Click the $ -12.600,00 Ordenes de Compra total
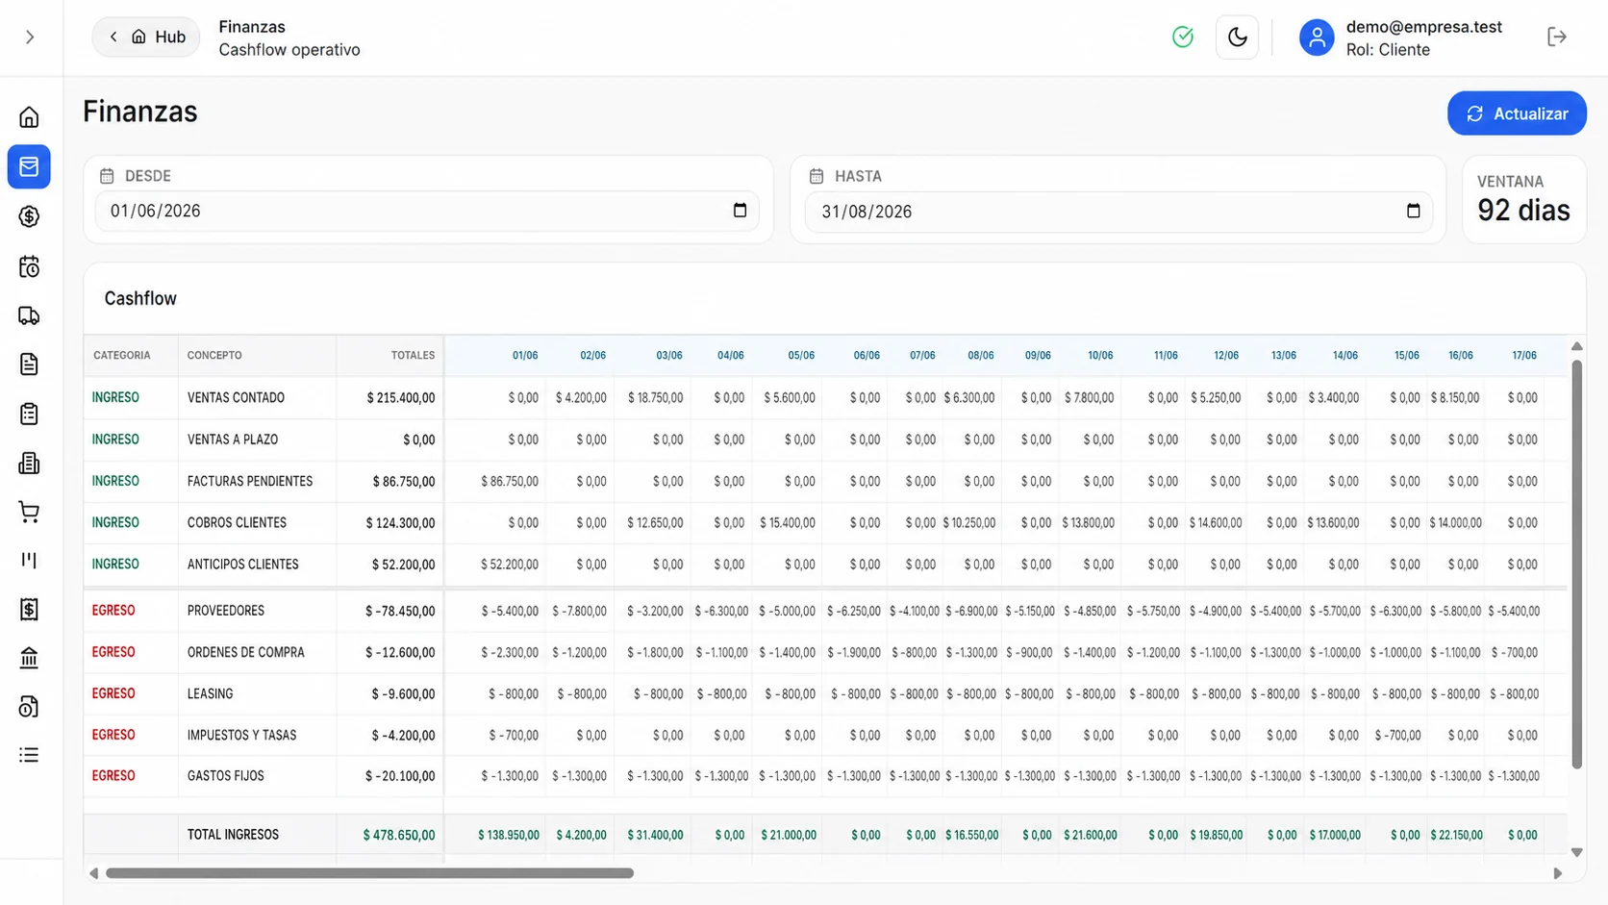Image resolution: width=1608 pixels, height=905 pixels. [x=400, y=652]
